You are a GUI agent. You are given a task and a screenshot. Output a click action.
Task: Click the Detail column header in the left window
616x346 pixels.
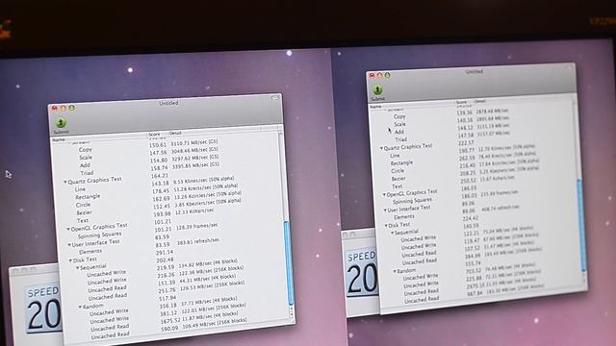[175, 134]
